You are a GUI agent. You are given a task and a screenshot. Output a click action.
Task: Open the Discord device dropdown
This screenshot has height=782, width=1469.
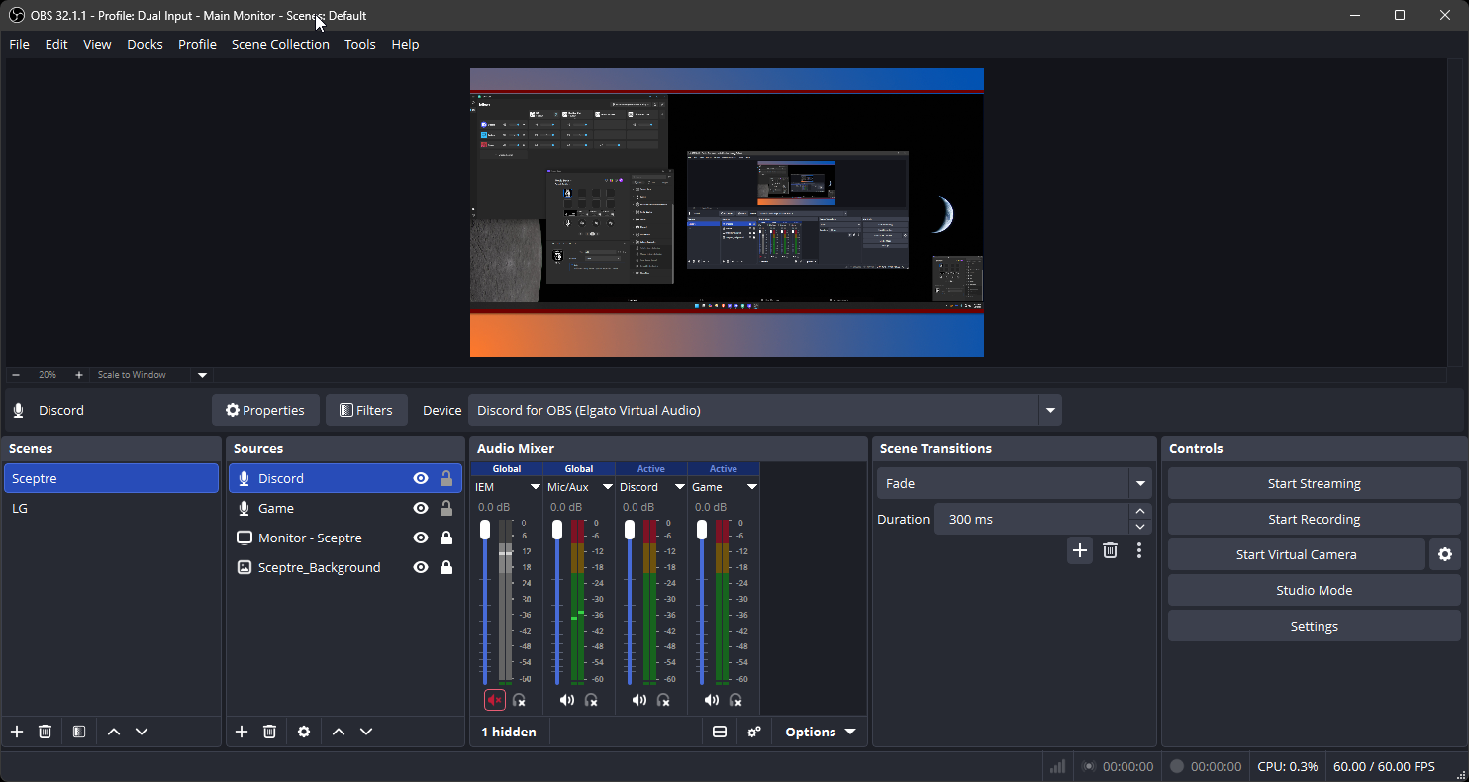coord(1050,410)
